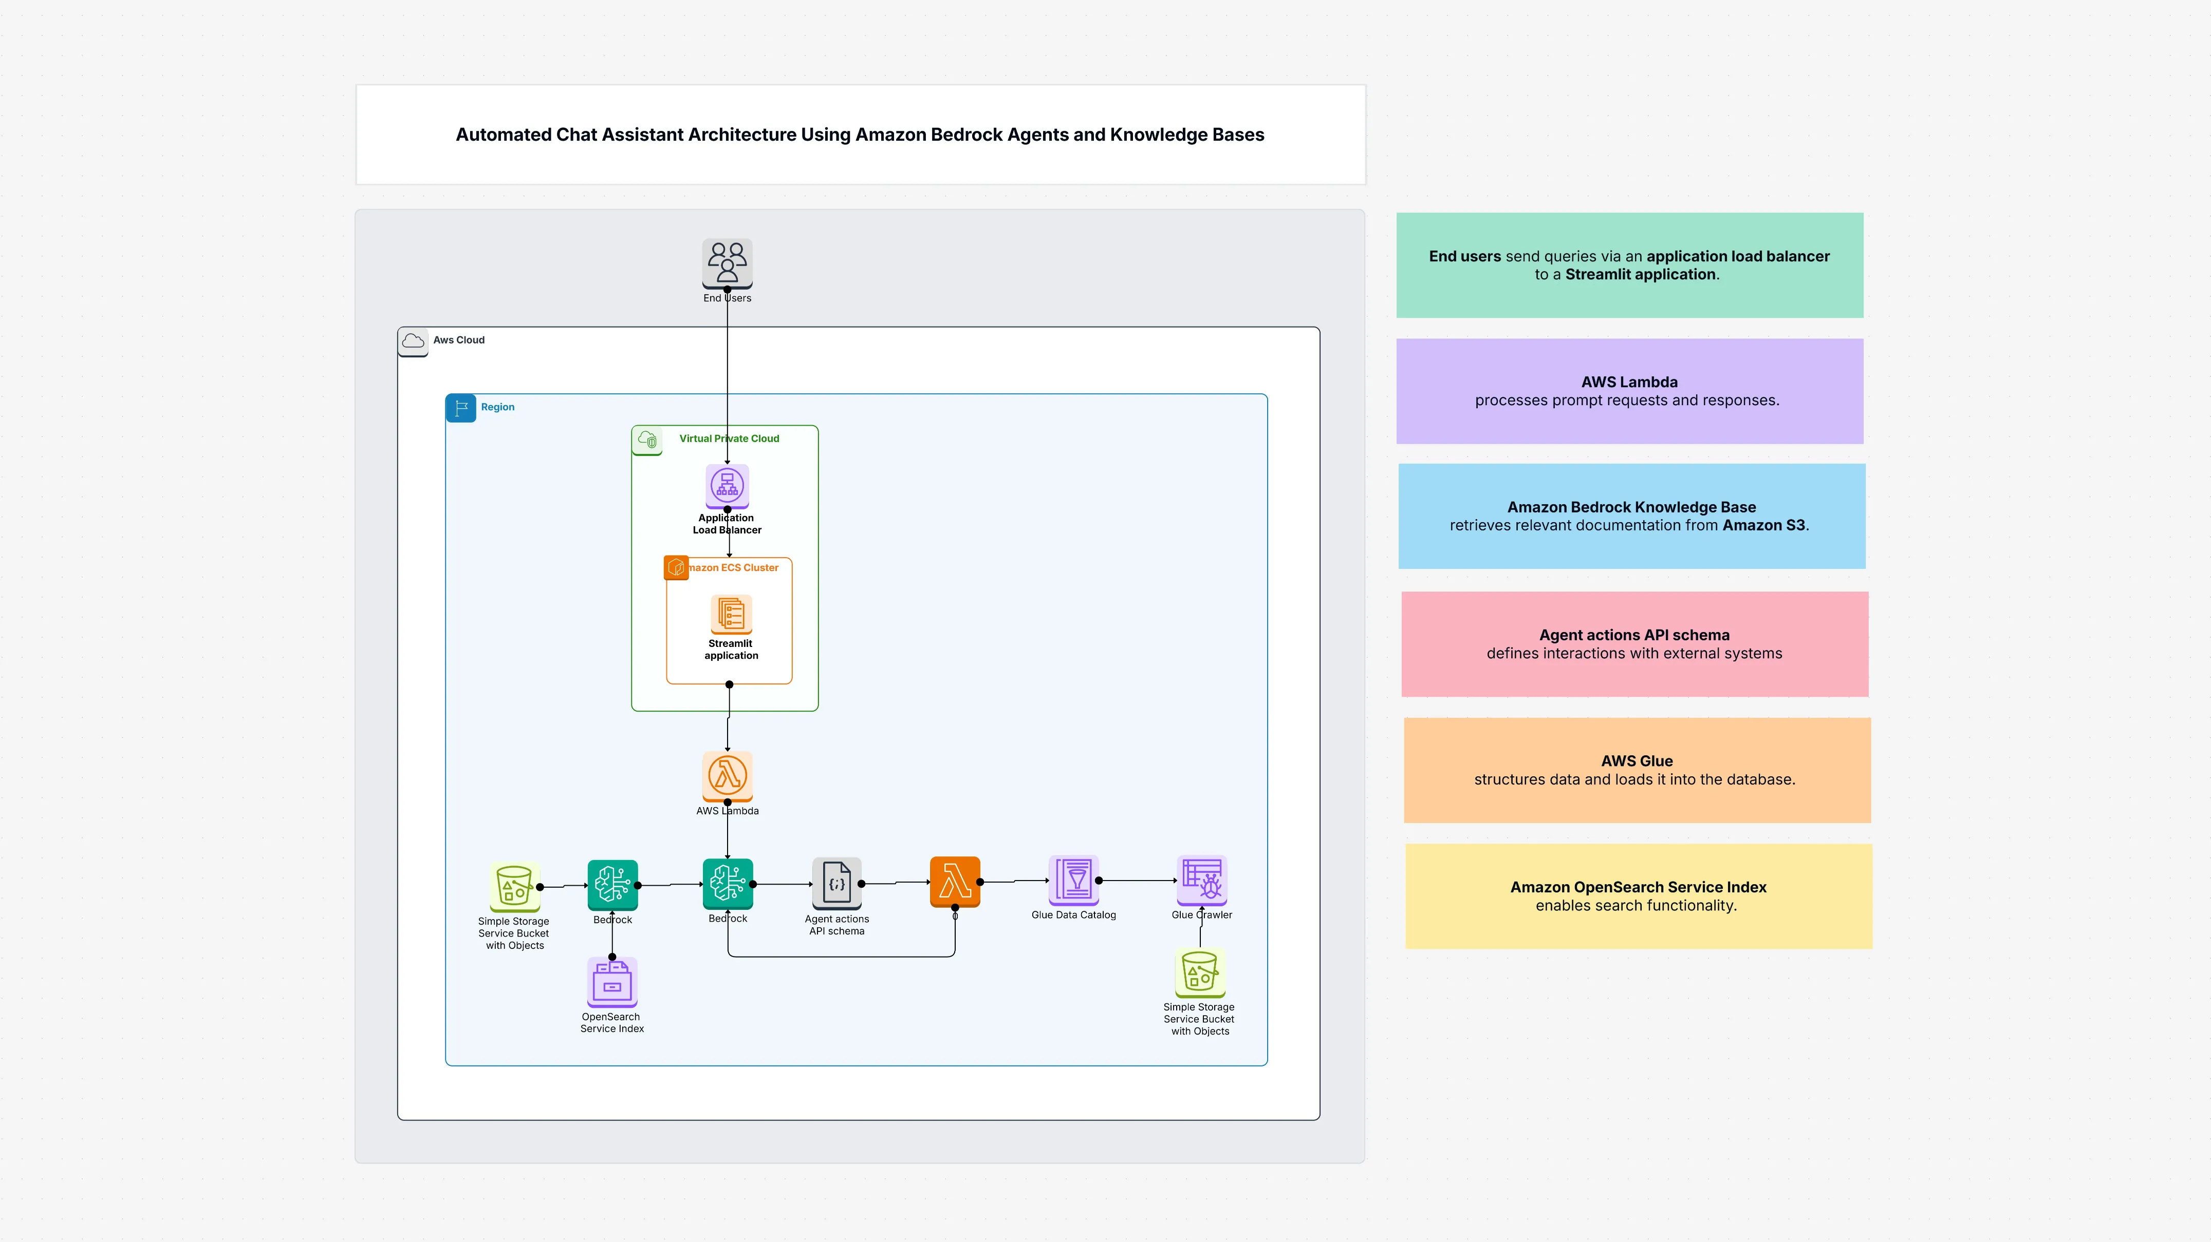Select the Bedrock icon above OpenSearch

[612, 884]
